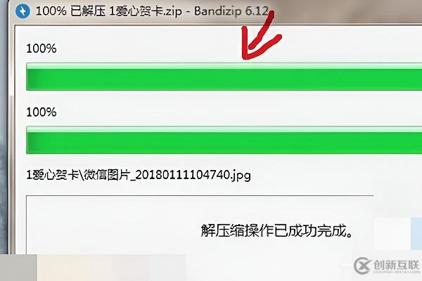Screen dimensions: 422x281
Task: Click the red hand-drawn arrow annotation
Action: click(x=260, y=35)
